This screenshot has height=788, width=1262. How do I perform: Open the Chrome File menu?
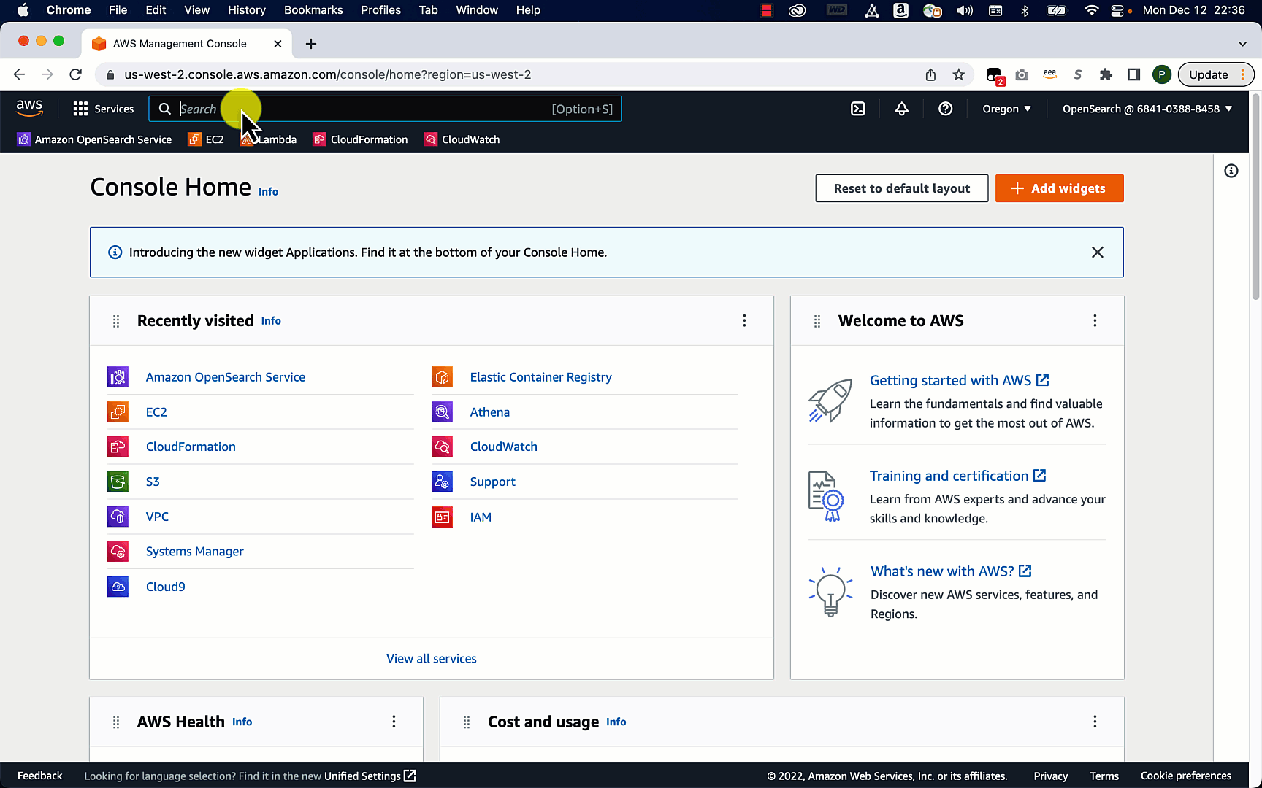click(x=118, y=10)
